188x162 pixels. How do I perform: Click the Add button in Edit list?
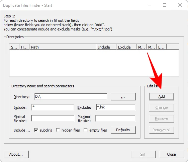(162, 96)
